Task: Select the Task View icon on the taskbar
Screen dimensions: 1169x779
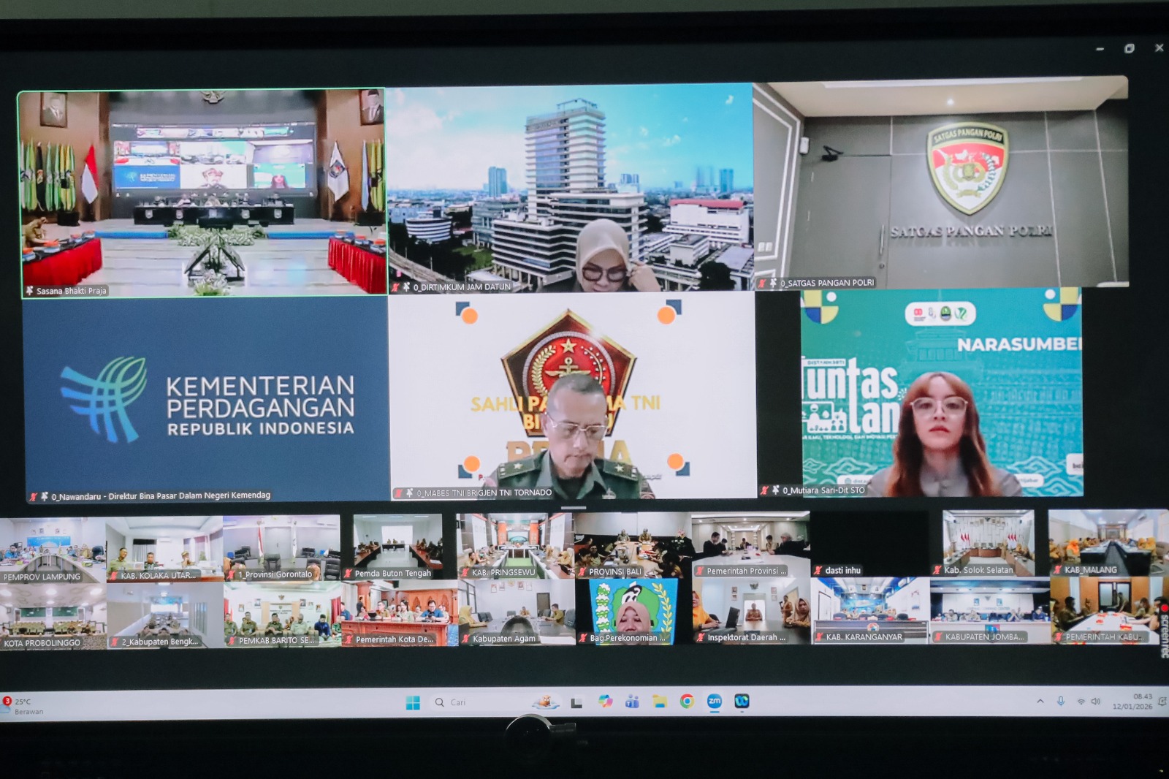Action: (577, 703)
